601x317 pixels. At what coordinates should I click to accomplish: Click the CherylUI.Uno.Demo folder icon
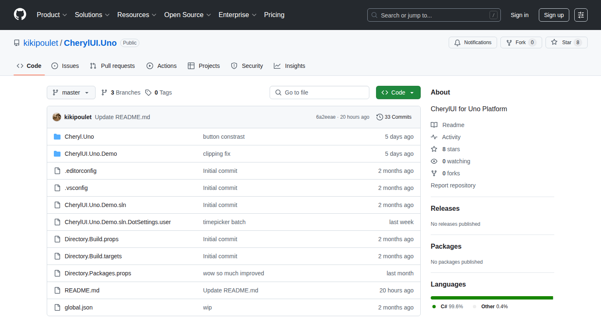57,154
